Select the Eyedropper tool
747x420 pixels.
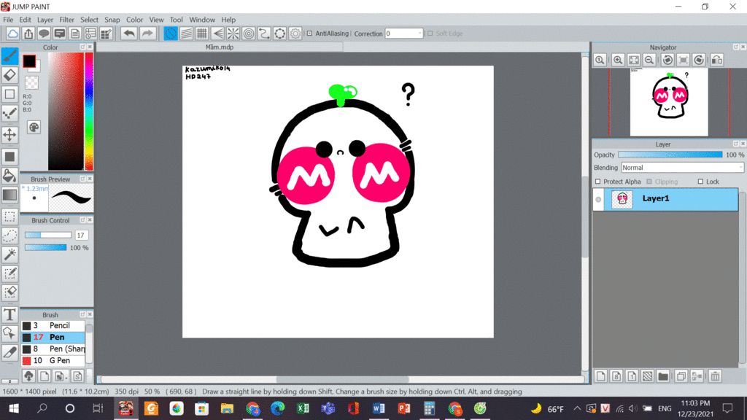click(x=9, y=352)
